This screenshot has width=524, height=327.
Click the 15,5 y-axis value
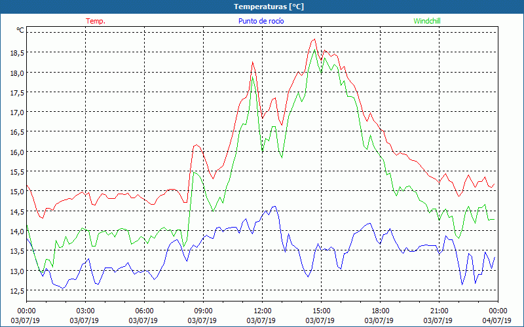point(16,172)
